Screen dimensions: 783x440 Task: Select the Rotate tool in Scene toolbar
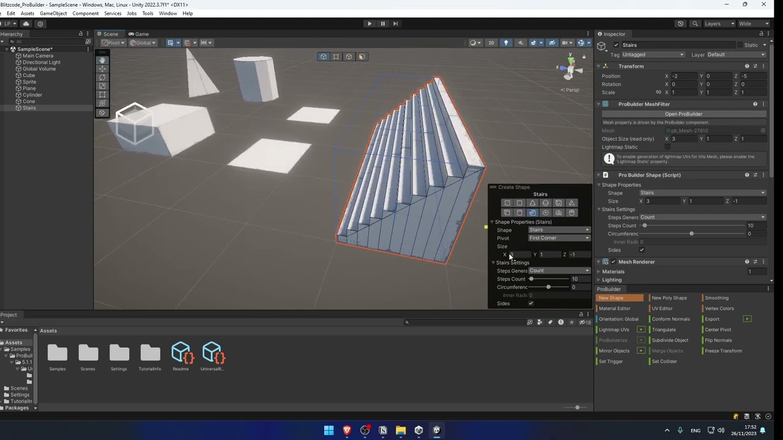point(102,77)
